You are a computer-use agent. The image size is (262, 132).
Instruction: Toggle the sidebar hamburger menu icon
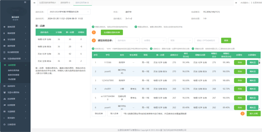click(x=25, y=2)
